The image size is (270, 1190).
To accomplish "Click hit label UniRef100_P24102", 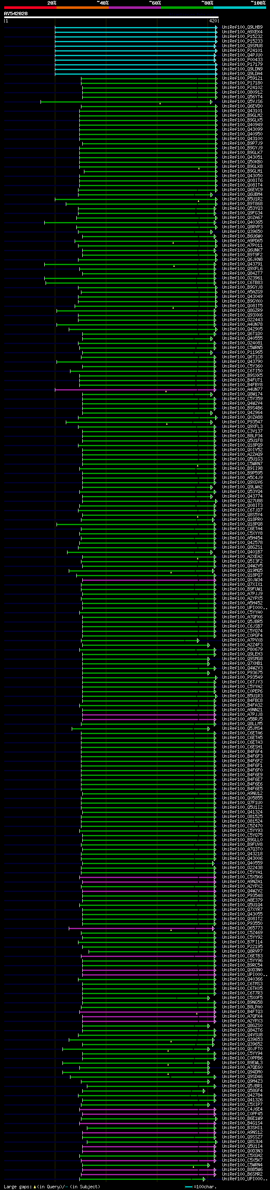I will (242, 88).
